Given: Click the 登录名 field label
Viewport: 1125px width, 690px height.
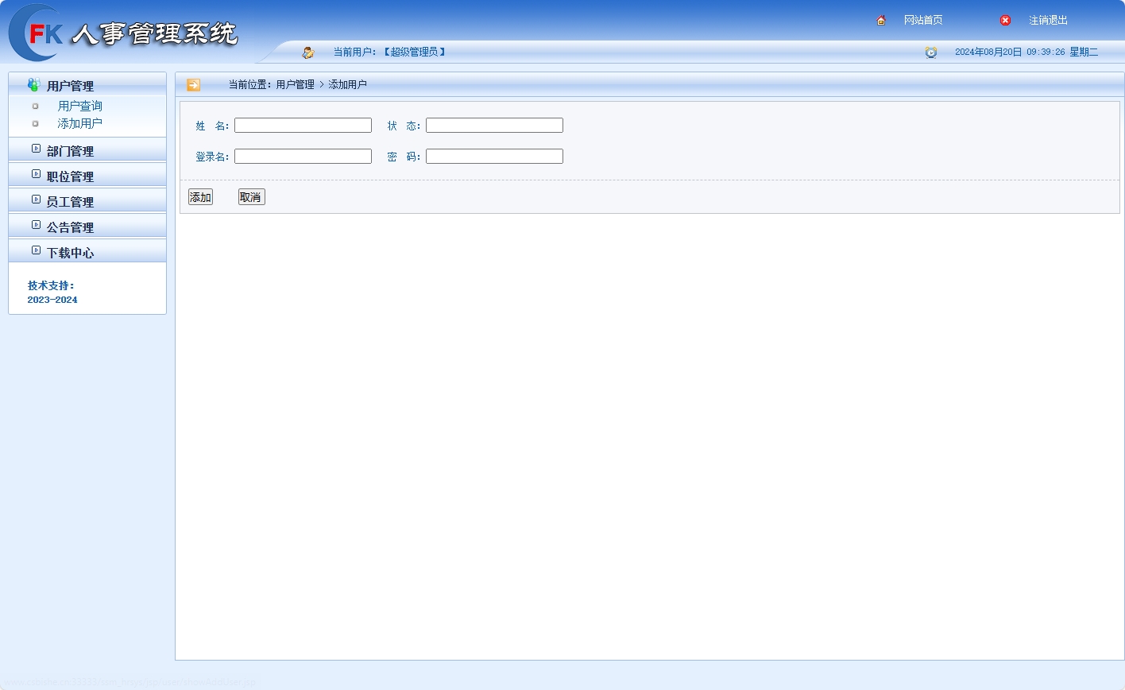Looking at the screenshot, I should point(212,157).
